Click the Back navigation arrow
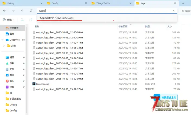 tap(5, 11)
